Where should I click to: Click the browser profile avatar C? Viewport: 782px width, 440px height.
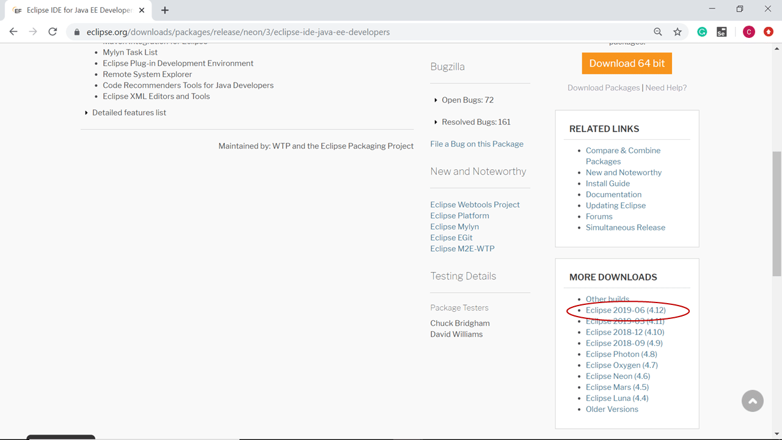(x=749, y=31)
